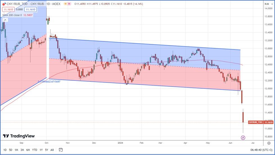The width and height of the screenshot is (275, 155).
Task: Click the CNY/RUB symbol flag icon
Action: [x=4, y=4]
